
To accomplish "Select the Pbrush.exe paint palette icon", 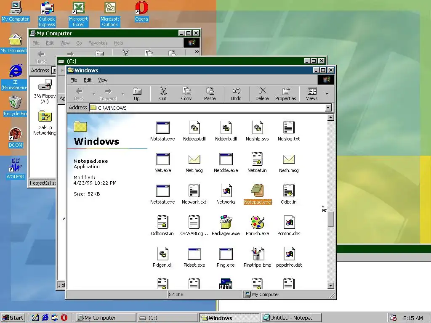I will [x=257, y=222].
